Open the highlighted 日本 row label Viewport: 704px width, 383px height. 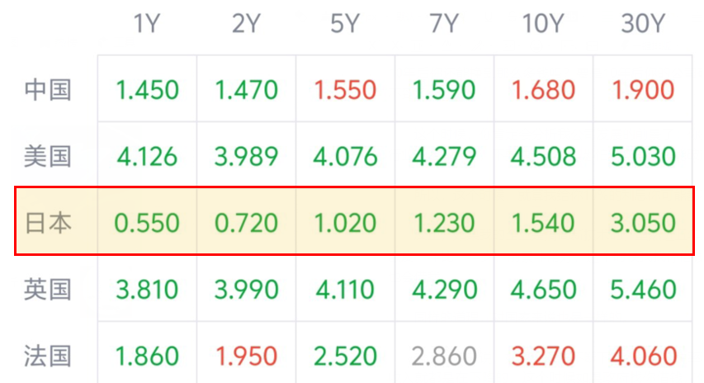48,223
